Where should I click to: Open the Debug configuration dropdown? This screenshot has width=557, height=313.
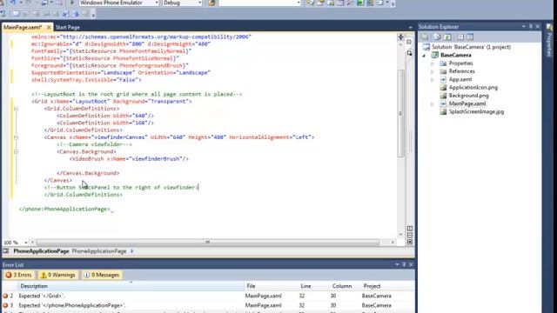199,3
